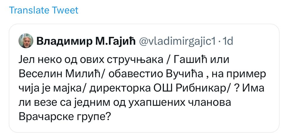The height and width of the screenshot is (140, 288).
Task: Click the Translate Tweet link
Action: point(44,10)
